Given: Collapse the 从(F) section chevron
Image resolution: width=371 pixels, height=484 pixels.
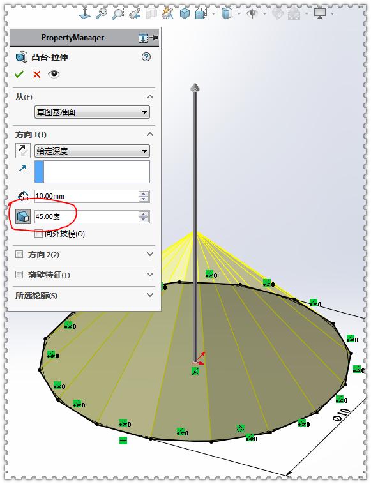Looking at the screenshot, I should click(x=150, y=96).
